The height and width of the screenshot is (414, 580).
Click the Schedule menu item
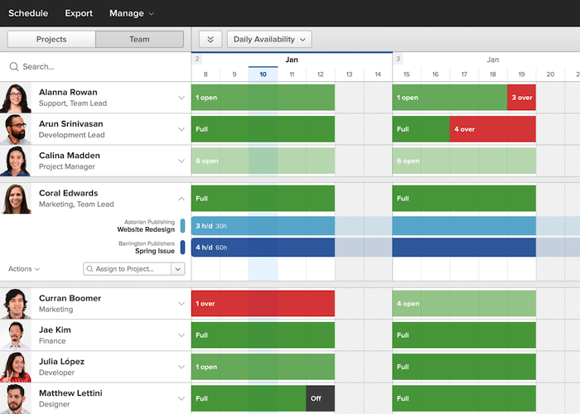pyautogui.click(x=28, y=13)
